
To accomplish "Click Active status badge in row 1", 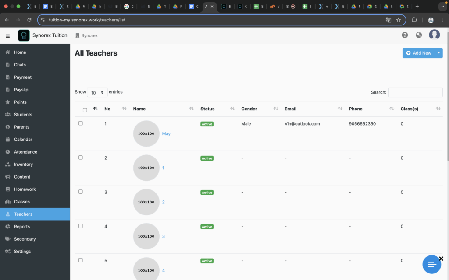I will pyautogui.click(x=207, y=124).
